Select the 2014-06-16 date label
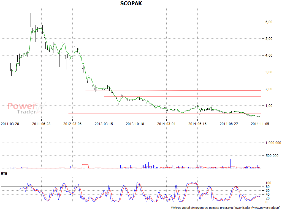282x211 pixels. 197,124
